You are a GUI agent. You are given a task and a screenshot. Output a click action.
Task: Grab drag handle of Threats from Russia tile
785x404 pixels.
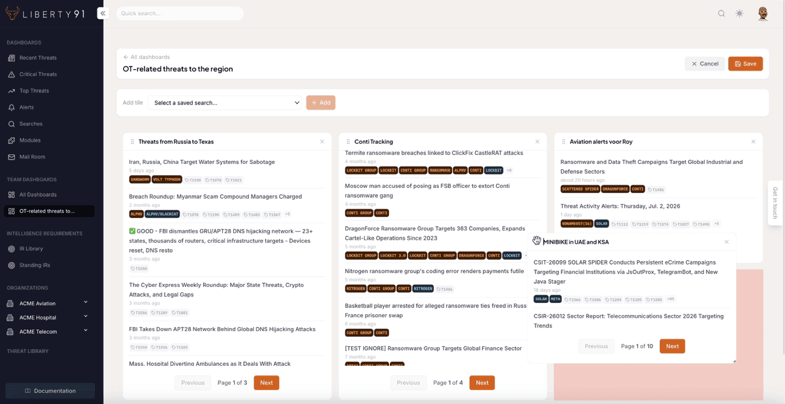point(132,142)
